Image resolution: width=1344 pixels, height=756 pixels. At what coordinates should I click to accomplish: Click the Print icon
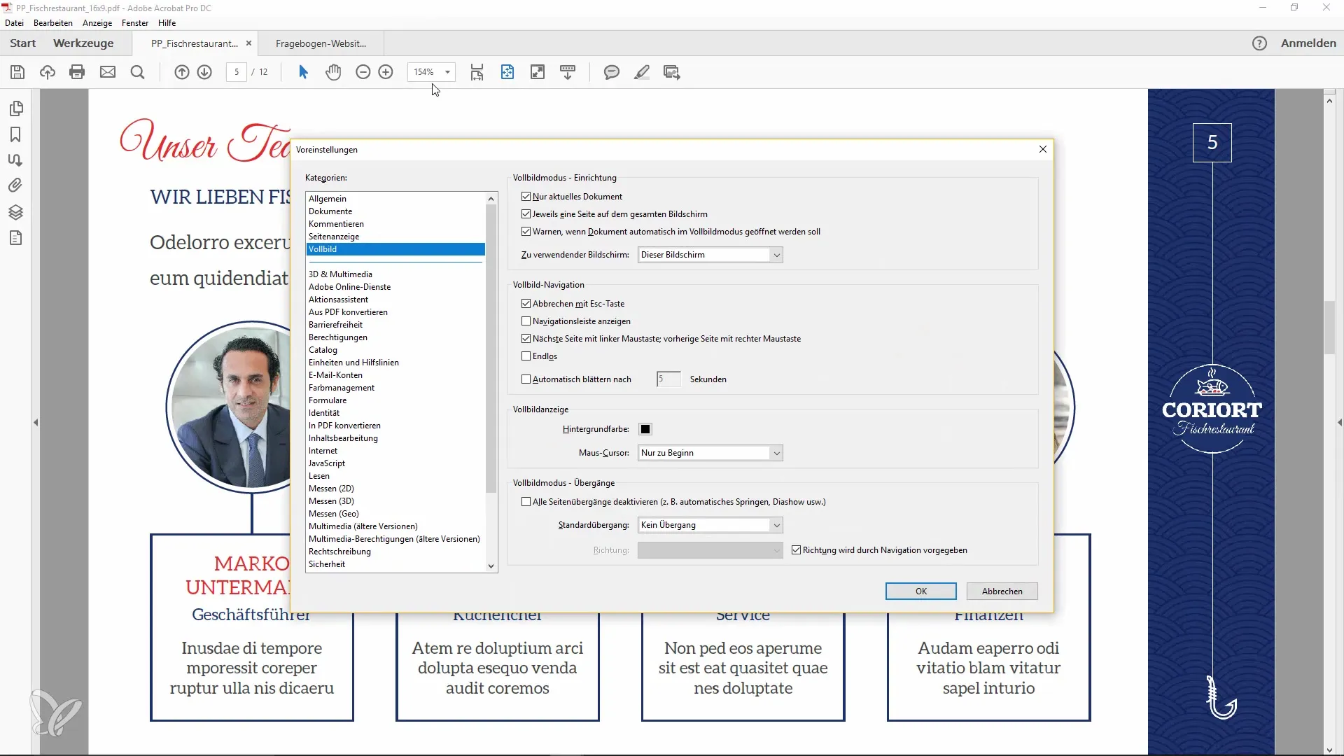pos(77,72)
